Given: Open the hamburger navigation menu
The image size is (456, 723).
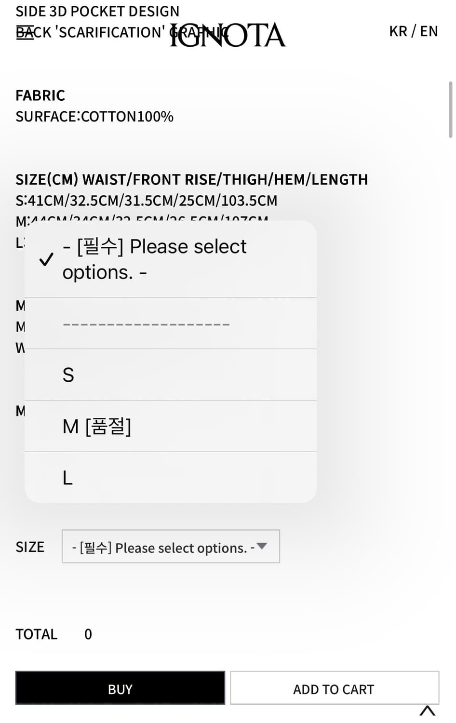Looking at the screenshot, I should point(25,32).
